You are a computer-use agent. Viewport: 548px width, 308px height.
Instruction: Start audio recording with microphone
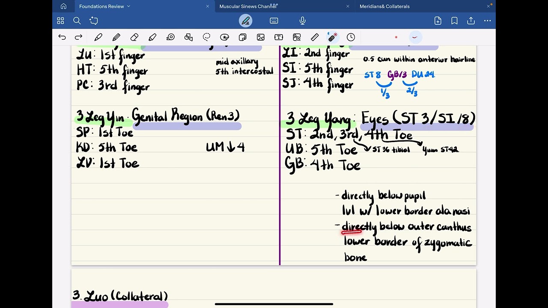(302, 21)
